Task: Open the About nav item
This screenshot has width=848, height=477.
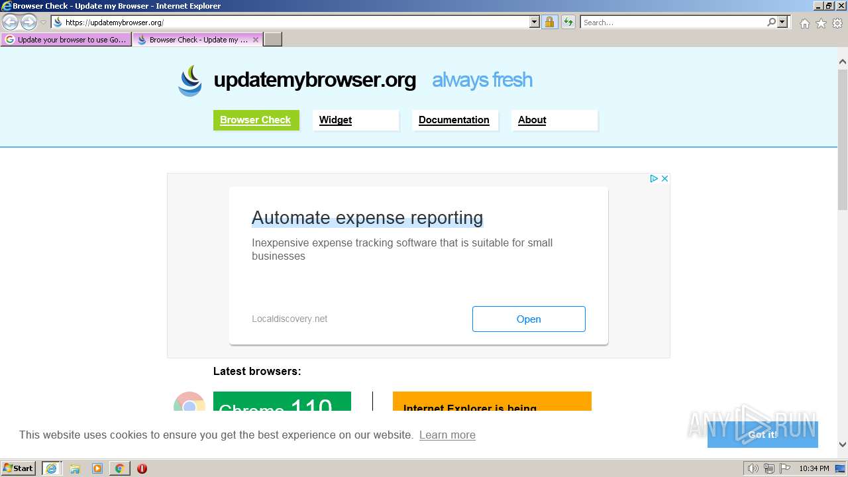Action: pos(555,120)
